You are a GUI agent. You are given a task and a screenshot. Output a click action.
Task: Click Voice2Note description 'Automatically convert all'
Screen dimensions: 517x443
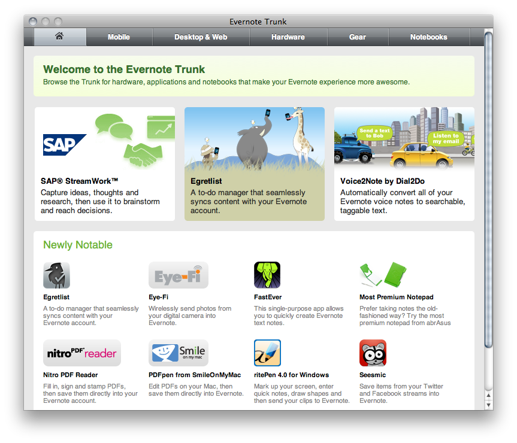click(403, 202)
